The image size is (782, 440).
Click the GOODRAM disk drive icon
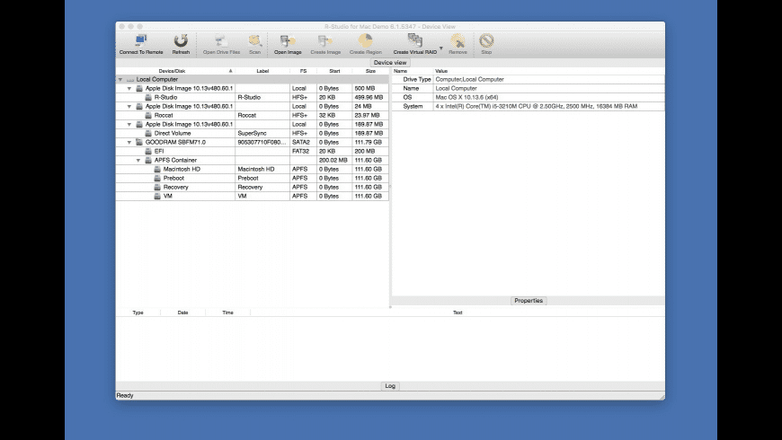click(x=139, y=142)
